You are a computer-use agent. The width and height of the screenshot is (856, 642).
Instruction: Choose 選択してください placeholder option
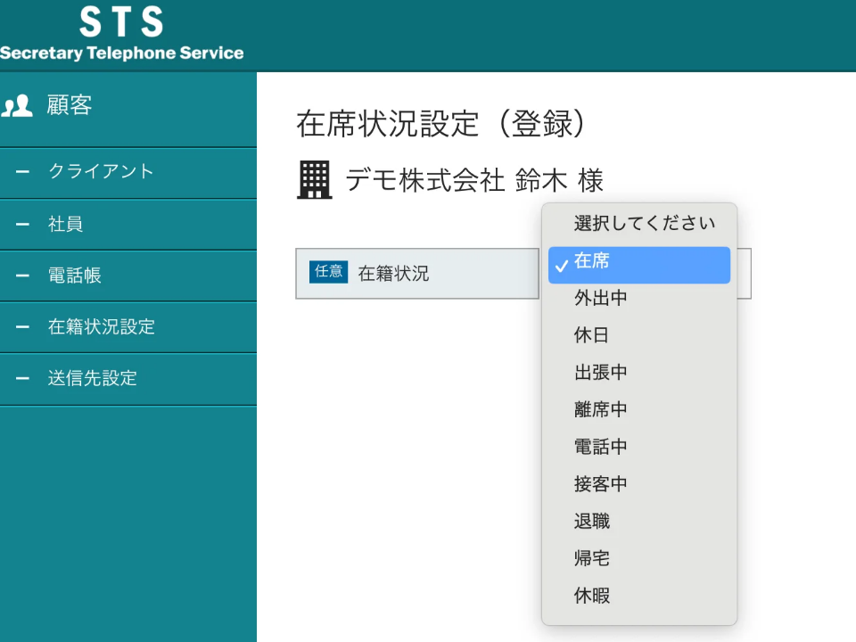pos(644,224)
